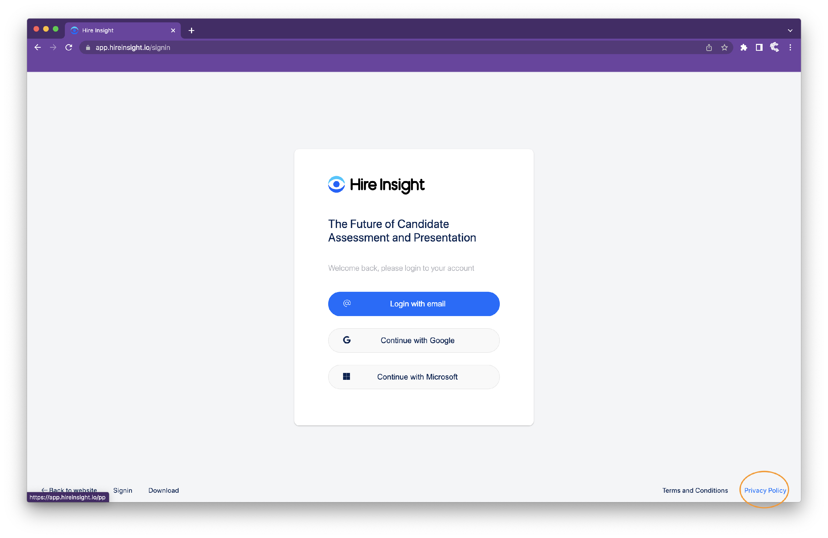Viewport: 828px width, 538px height.
Task: Click the email icon on the login button
Action: point(346,303)
